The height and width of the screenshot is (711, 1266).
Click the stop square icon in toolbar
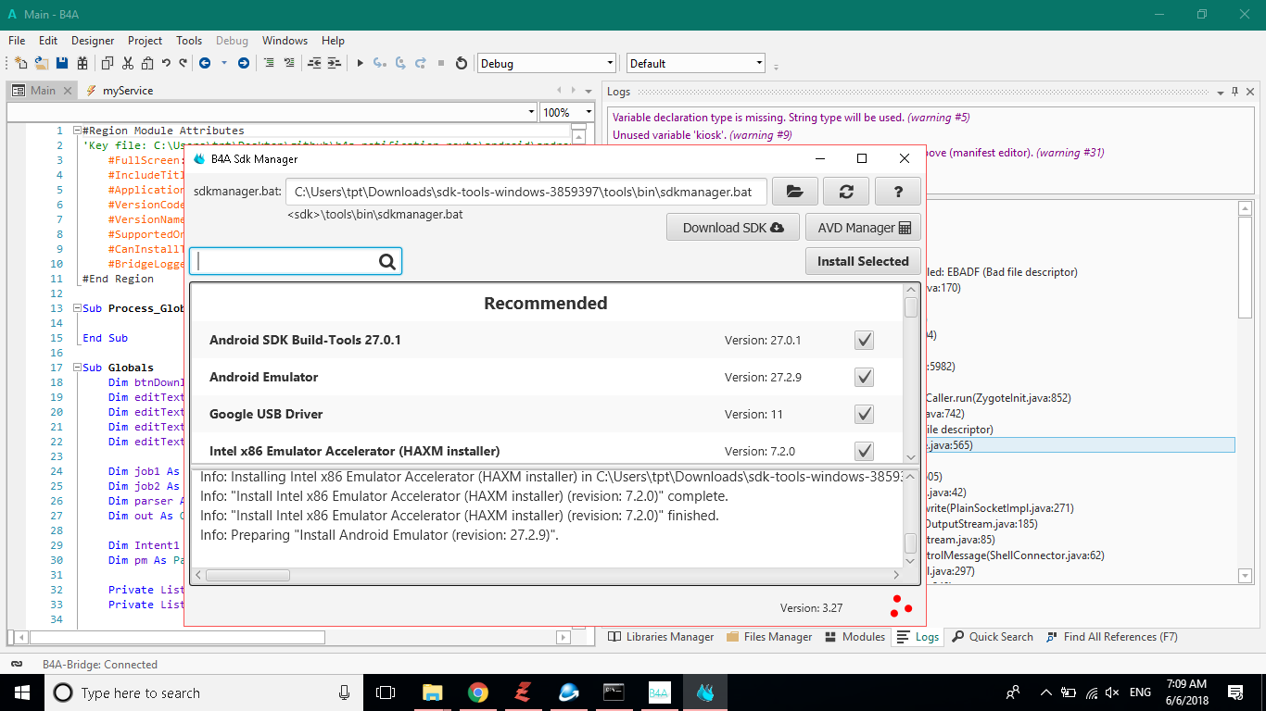(x=441, y=63)
